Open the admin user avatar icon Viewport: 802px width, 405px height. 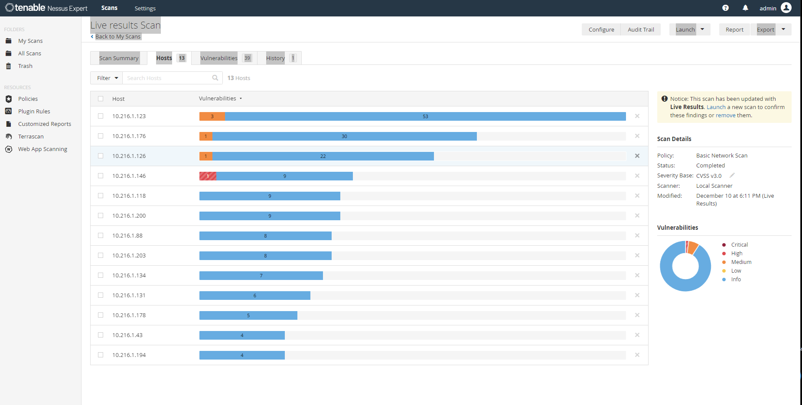pos(786,8)
